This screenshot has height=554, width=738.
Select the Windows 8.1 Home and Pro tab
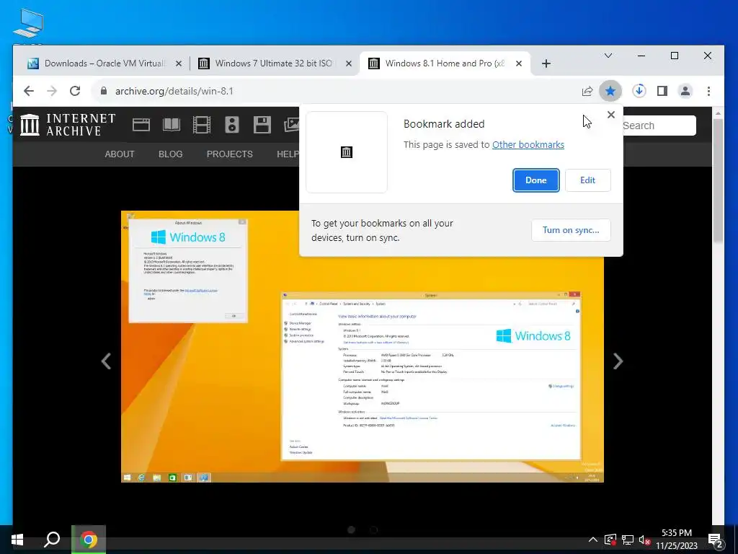[x=445, y=63]
